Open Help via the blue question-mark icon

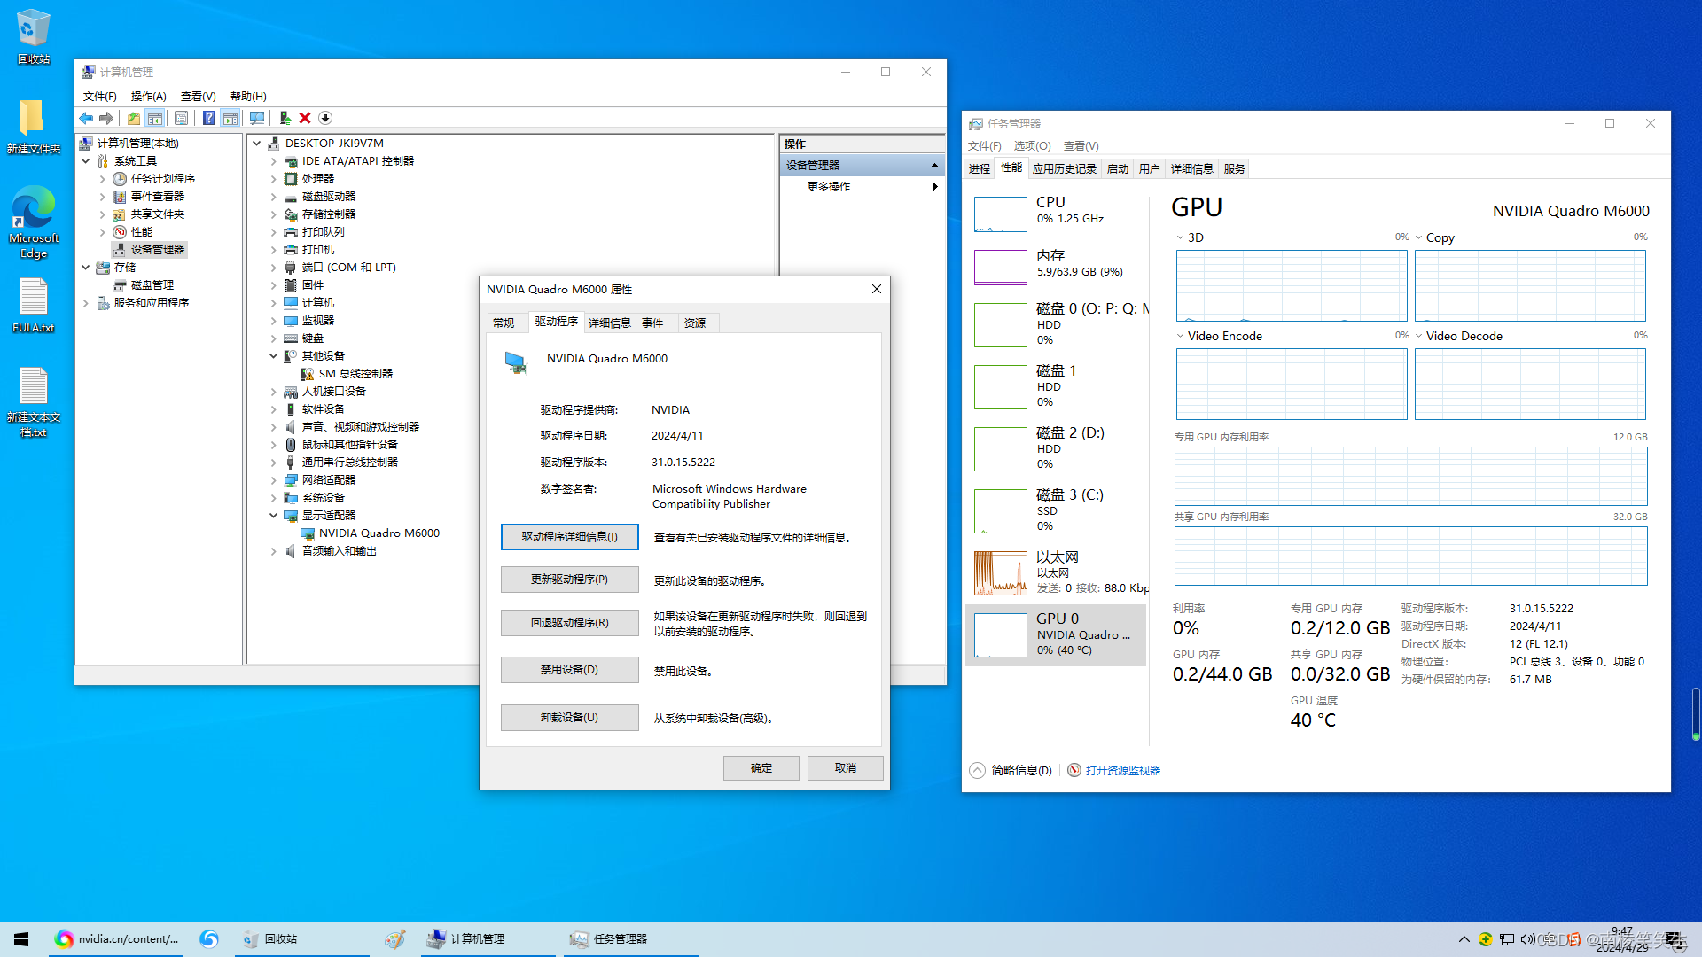[208, 118]
